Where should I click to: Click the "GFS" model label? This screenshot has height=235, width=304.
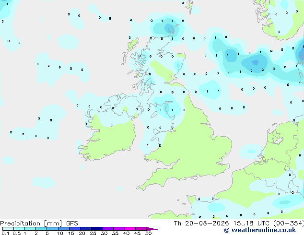pos(72,223)
